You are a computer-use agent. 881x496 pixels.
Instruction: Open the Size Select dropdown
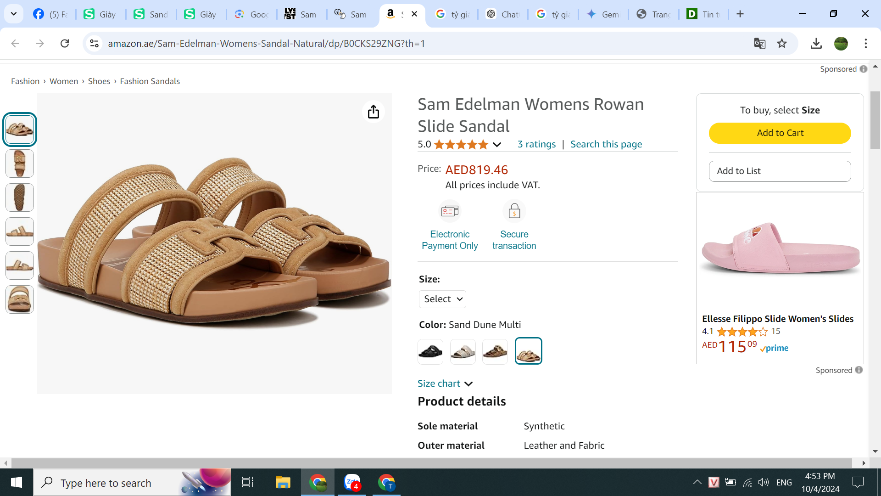442,299
